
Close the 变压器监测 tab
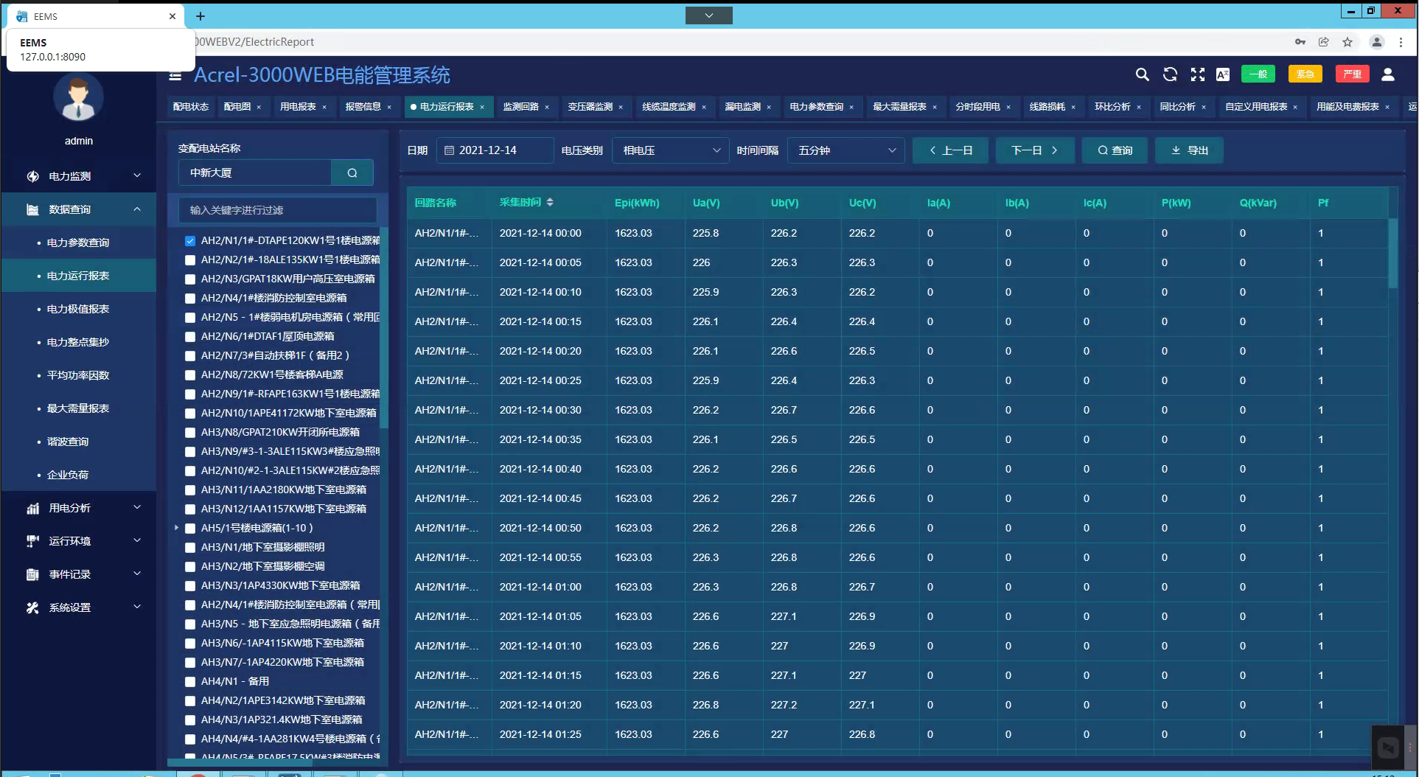[x=621, y=107]
